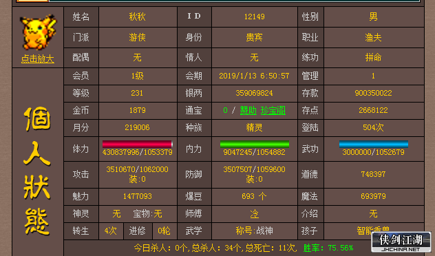The width and height of the screenshot is (435, 256).
Task: Click the 武学 label cell
Action: [x=194, y=231]
